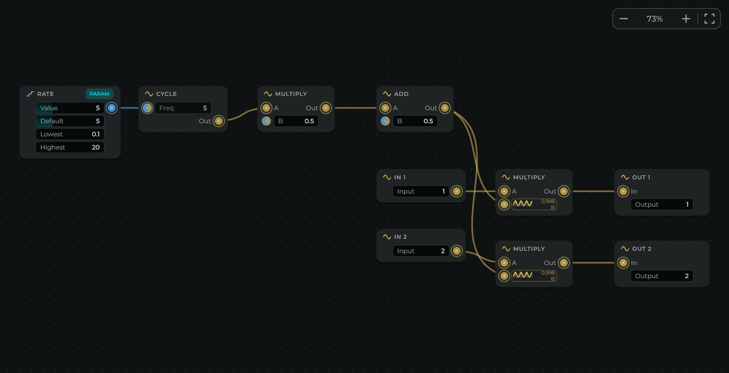729x373 pixels.
Task: Select the CYCLE node title
Action: click(166, 94)
